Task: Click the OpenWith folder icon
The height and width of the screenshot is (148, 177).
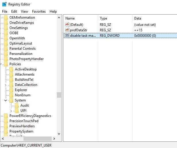Action: click(x=6, y=38)
